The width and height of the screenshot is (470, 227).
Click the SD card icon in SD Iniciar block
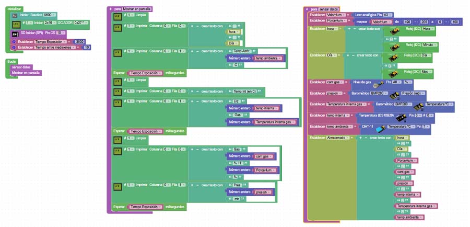tap(14, 33)
